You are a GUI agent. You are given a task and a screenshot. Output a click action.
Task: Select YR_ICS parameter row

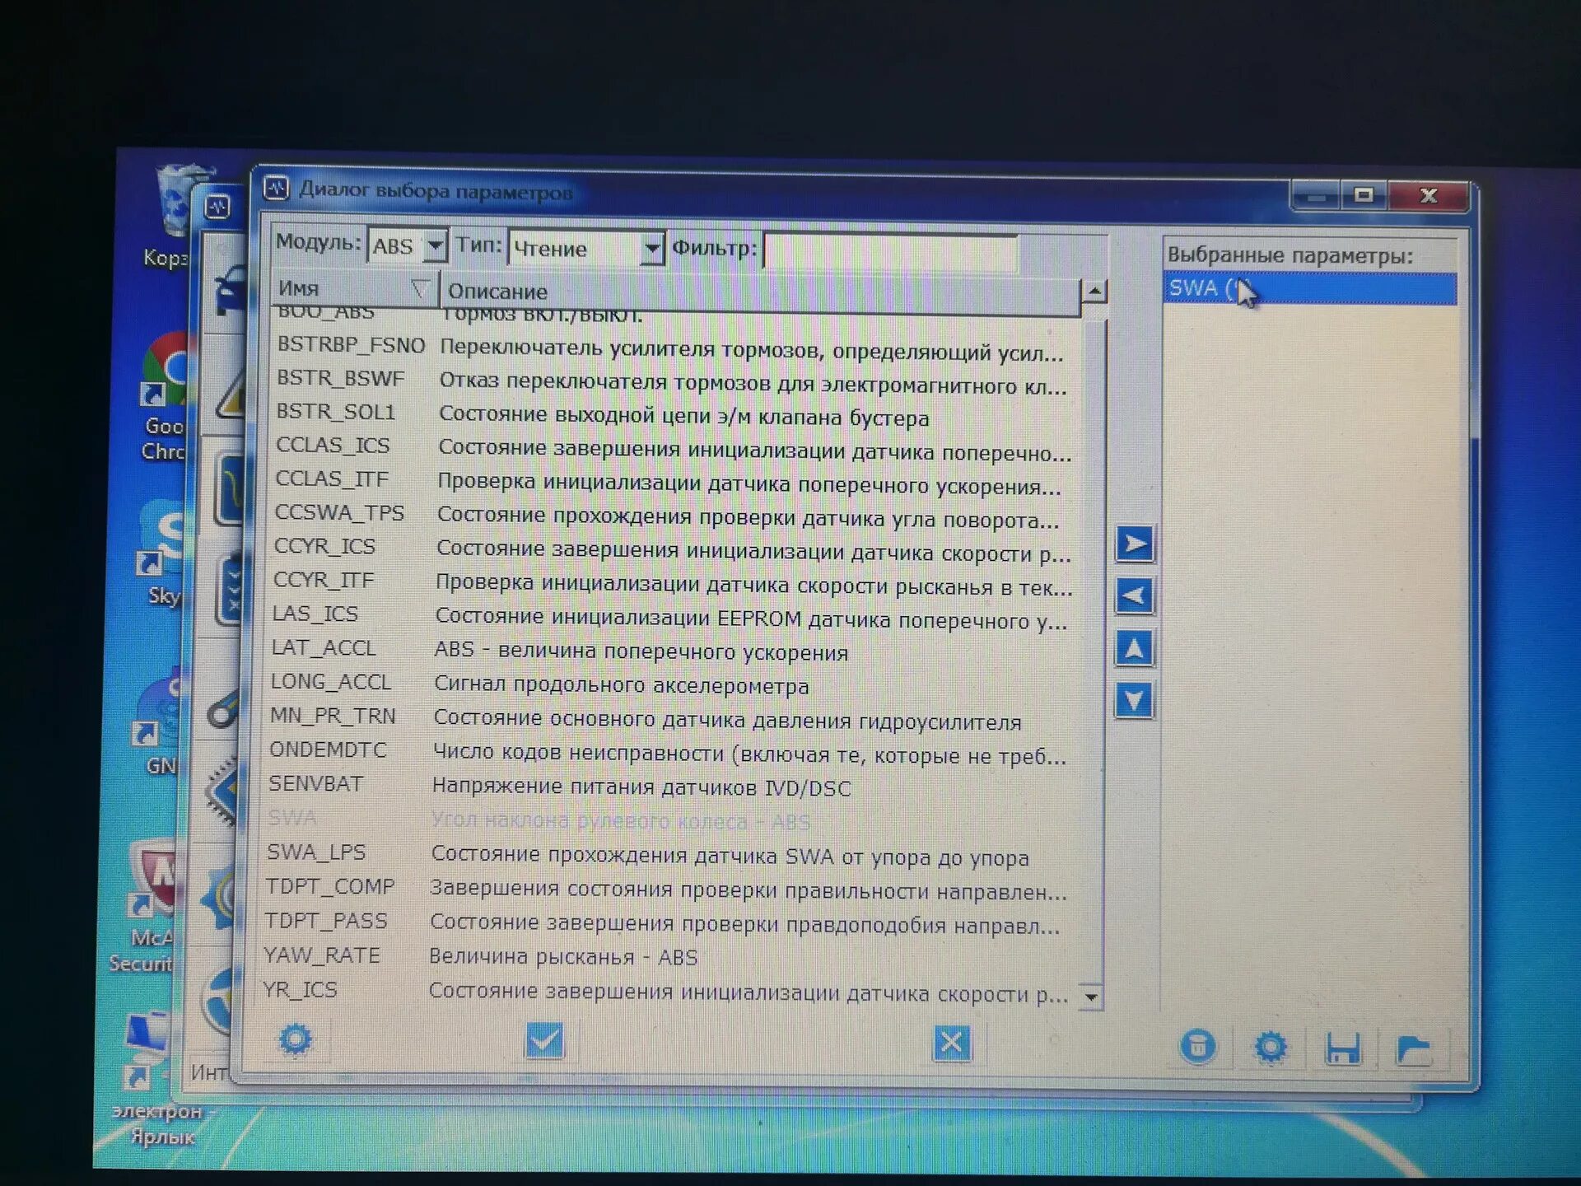[666, 992]
